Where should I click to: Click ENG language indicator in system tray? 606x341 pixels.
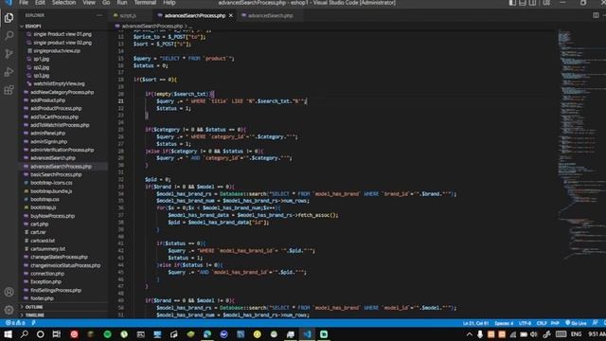point(576,334)
